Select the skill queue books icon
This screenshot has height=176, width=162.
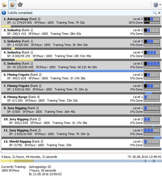pyautogui.click(x=12, y=4)
